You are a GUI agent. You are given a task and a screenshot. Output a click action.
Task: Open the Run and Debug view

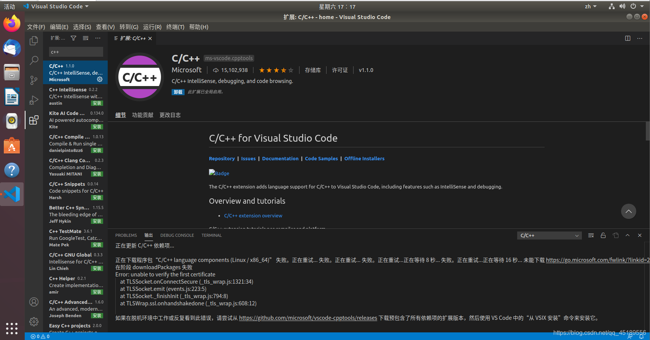34,100
